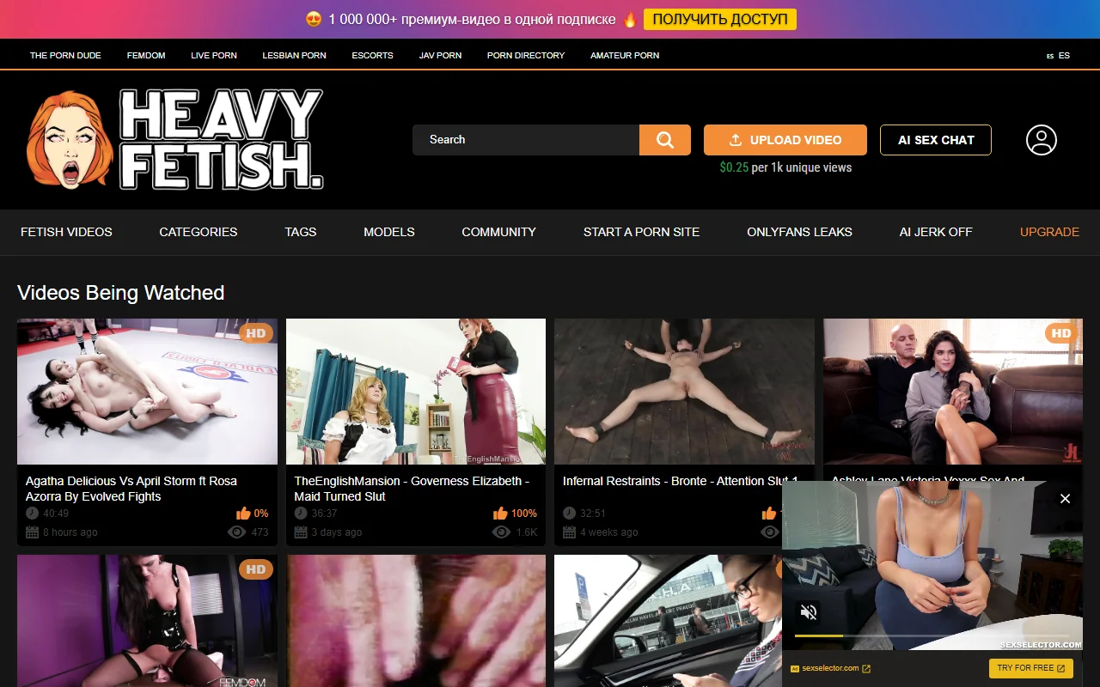
Task: Click the HD badge on Ashley Lane video
Action: click(x=1060, y=333)
